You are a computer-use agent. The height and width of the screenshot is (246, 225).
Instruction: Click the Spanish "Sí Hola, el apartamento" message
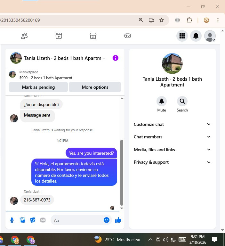point(74,172)
